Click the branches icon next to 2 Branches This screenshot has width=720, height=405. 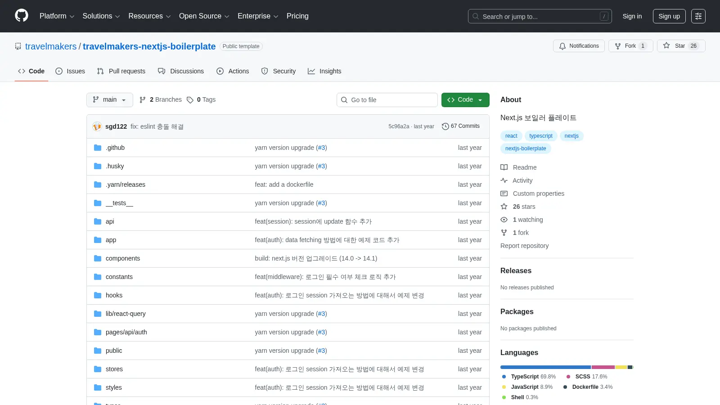(143, 100)
